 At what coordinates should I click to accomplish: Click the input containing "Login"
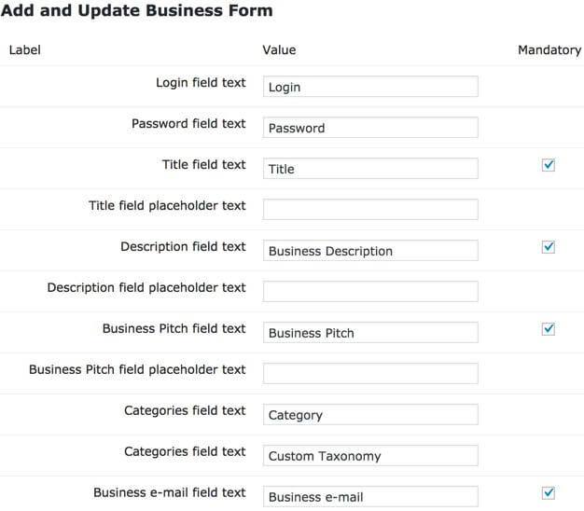[370, 87]
